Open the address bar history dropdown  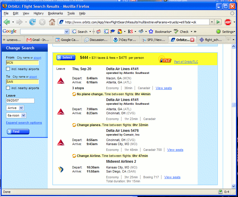(212, 22)
